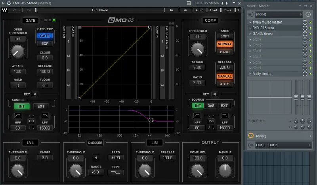Set Gate key source to EXT
Image resolution: width=317 pixels, height=185 pixels.
pos(41,106)
